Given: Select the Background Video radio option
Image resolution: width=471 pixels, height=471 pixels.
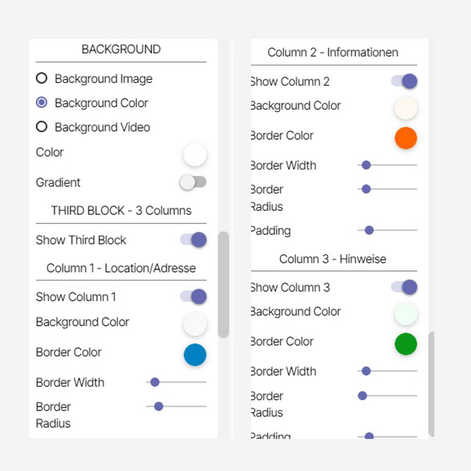Looking at the screenshot, I should (x=42, y=127).
